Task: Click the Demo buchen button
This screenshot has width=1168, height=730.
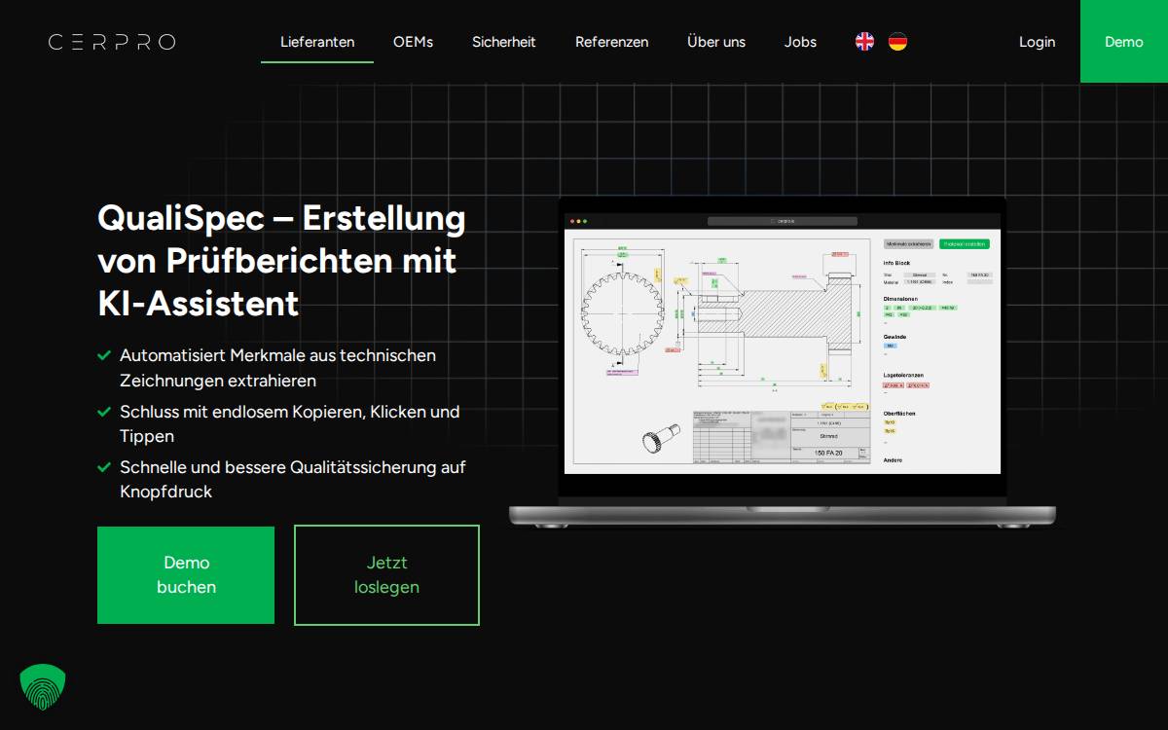Action: point(186,575)
